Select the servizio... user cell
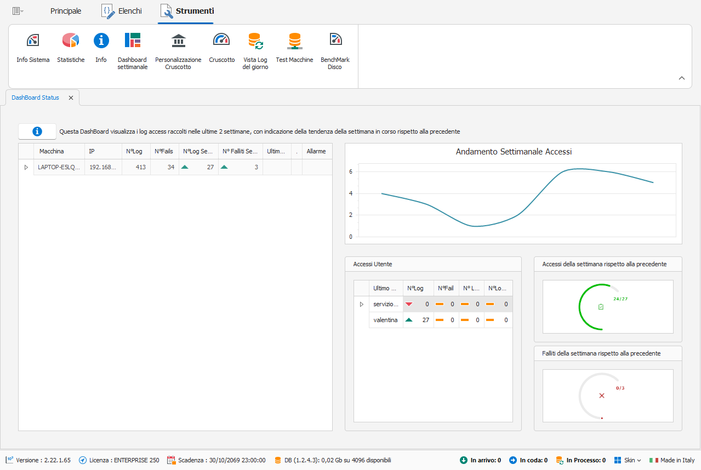The height and width of the screenshot is (470, 701). [x=386, y=304]
